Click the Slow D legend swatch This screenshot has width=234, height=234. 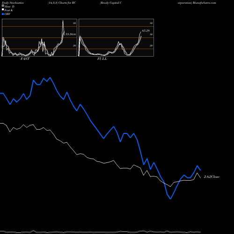(x=3, y=6)
